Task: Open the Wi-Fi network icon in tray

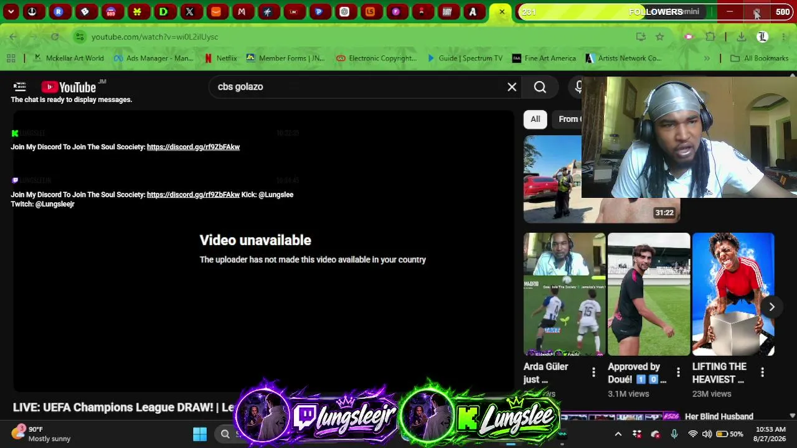Action: point(692,434)
